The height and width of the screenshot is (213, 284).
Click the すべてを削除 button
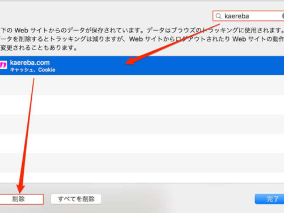(x=76, y=199)
